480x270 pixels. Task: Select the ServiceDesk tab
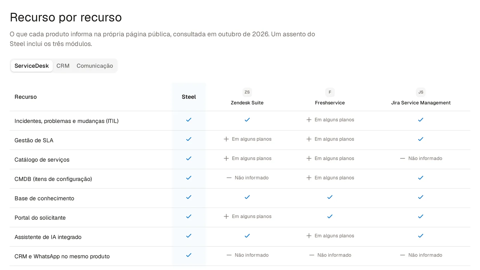(x=31, y=66)
